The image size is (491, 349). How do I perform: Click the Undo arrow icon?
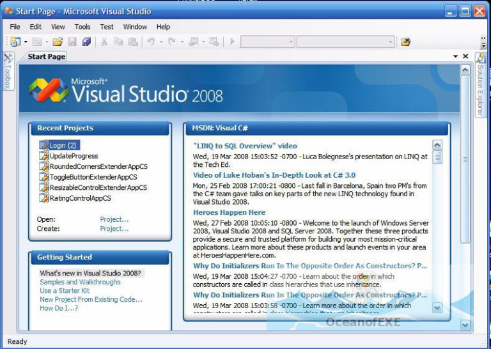tap(151, 42)
